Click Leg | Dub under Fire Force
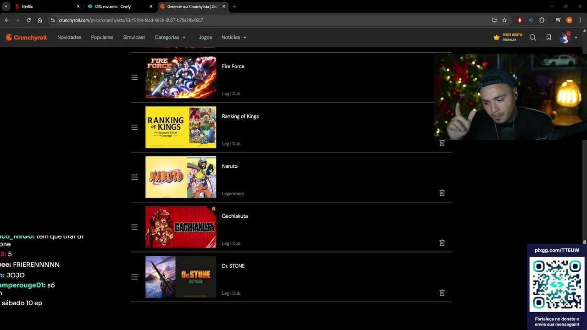 [231, 93]
